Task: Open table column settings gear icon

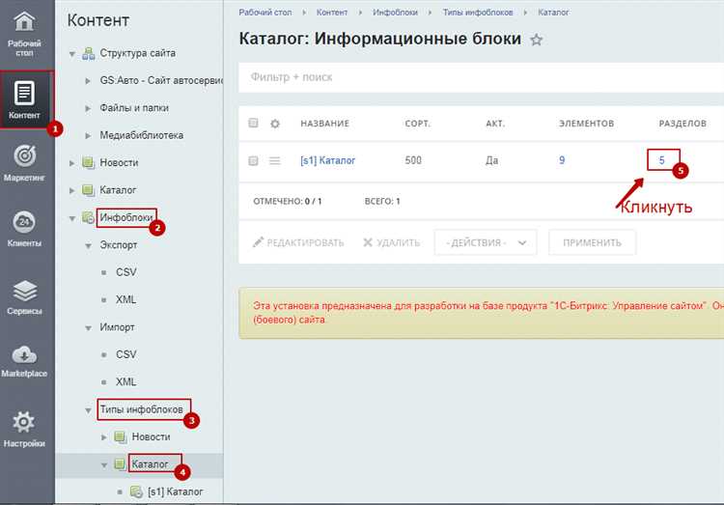Action: (x=275, y=124)
